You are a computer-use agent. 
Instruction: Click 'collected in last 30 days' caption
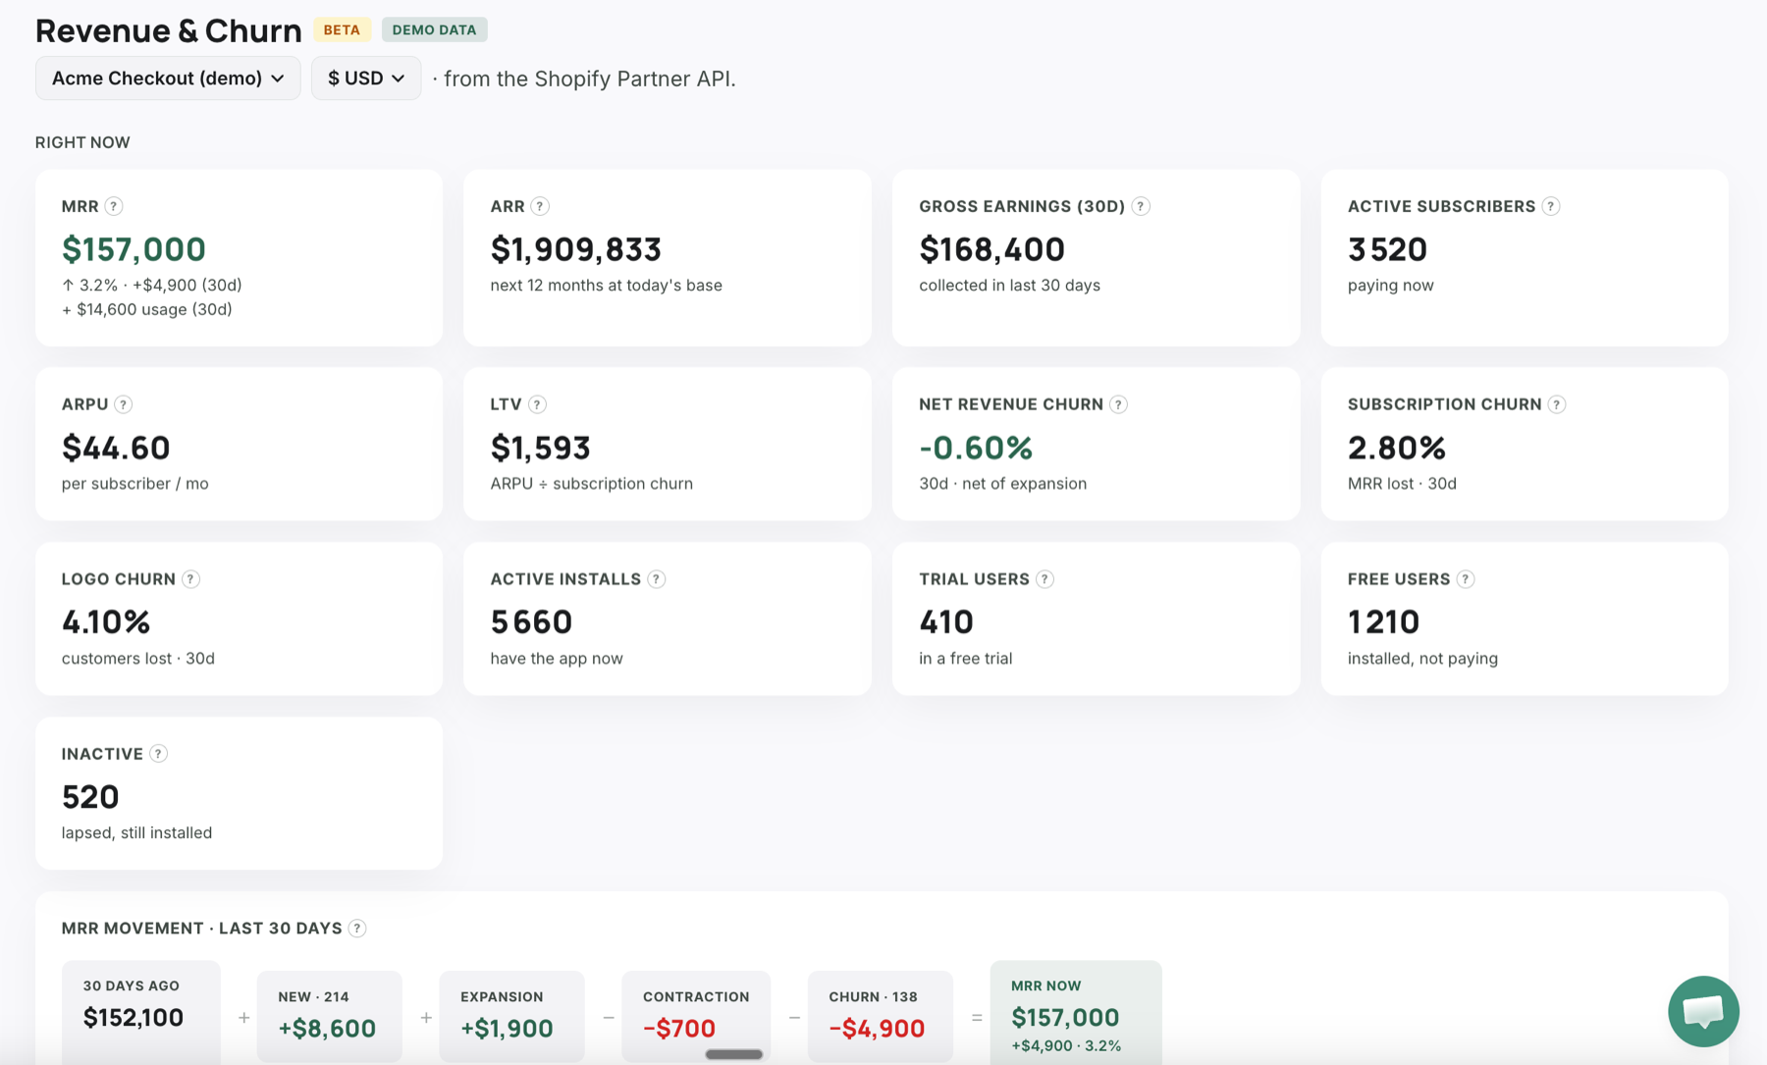[1009, 285]
